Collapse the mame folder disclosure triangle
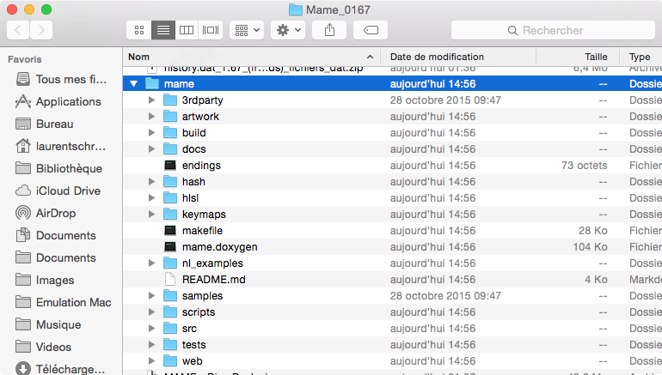Viewport: 662px width, 375px height. (134, 84)
